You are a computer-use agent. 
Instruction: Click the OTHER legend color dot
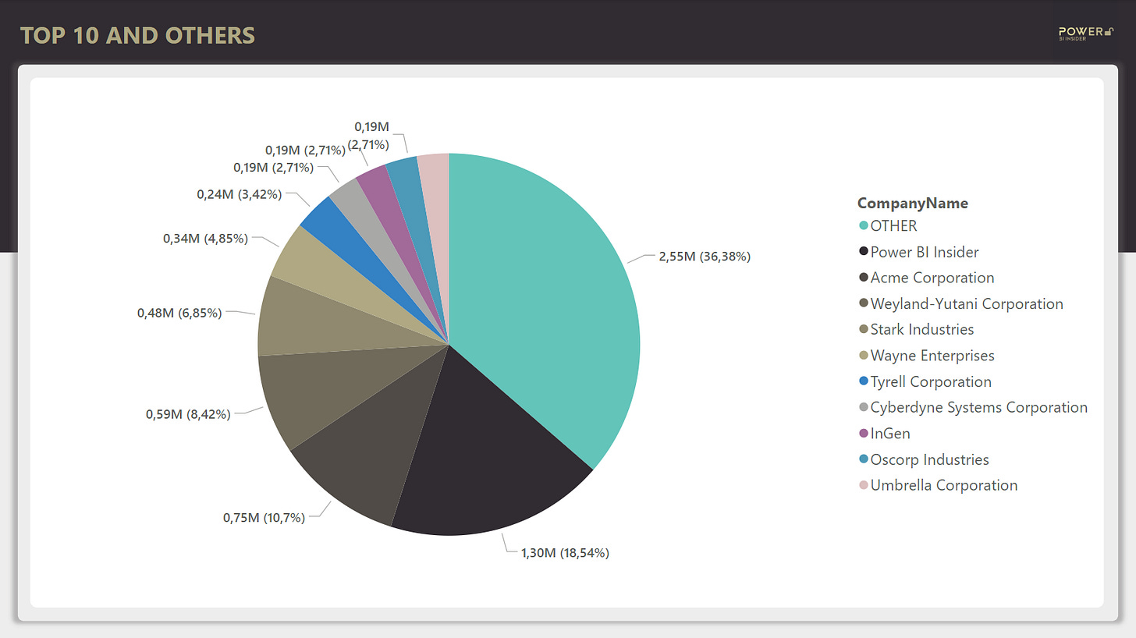pyautogui.click(x=863, y=226)
